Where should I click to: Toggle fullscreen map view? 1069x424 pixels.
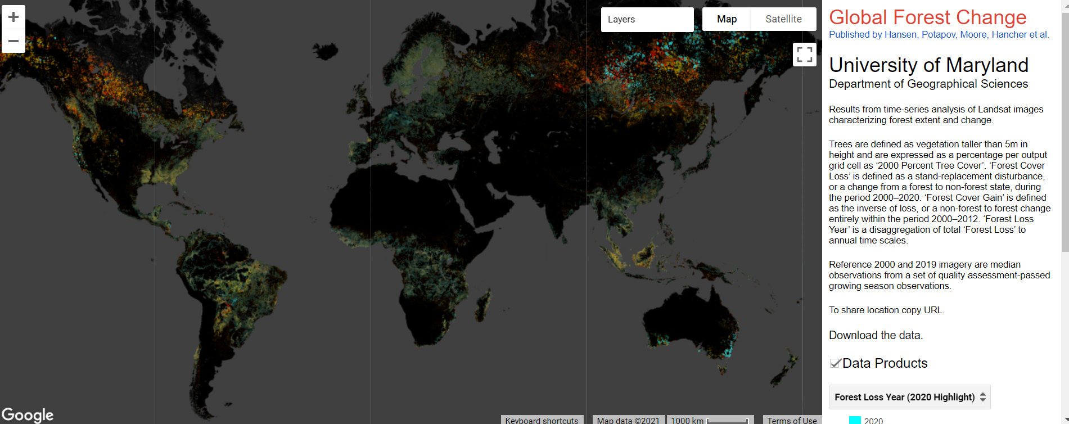pos(805,55)
